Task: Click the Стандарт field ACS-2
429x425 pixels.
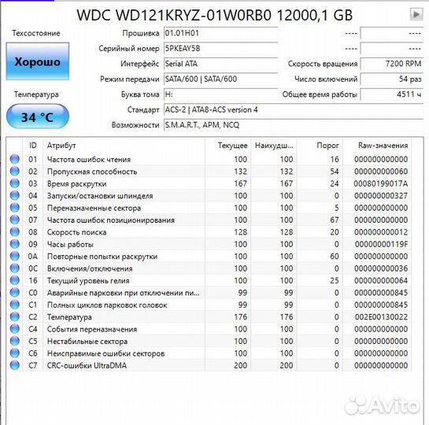Action: click(x=294, y=109)
